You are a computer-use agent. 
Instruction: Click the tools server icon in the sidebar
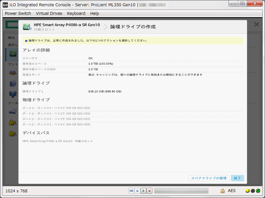point(13,112)
